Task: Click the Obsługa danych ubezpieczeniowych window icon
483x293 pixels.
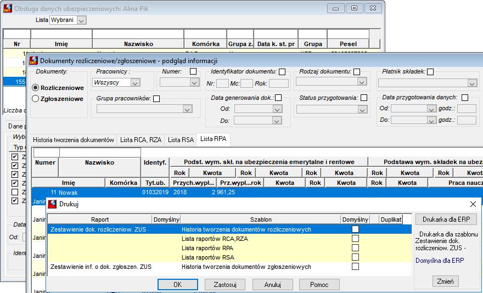Action: (x=8, y=8)
